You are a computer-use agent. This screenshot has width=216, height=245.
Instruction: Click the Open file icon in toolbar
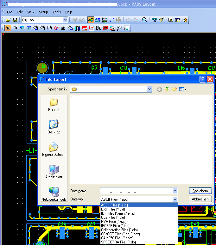coord(8,20)
